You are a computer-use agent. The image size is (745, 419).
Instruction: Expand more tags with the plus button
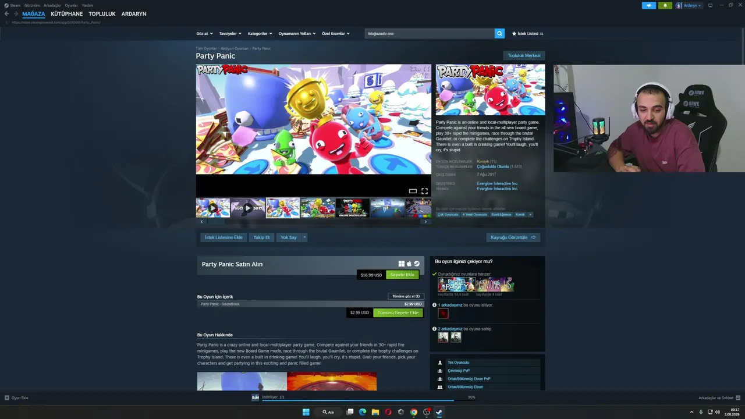pyautogui.click(x=530, y=215)
